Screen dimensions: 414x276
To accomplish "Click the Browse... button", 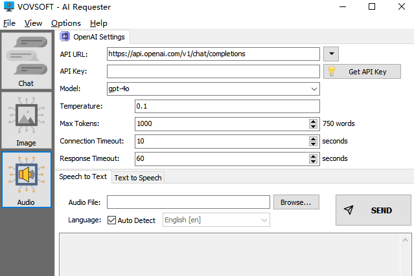I will click(x=296, y=202).
